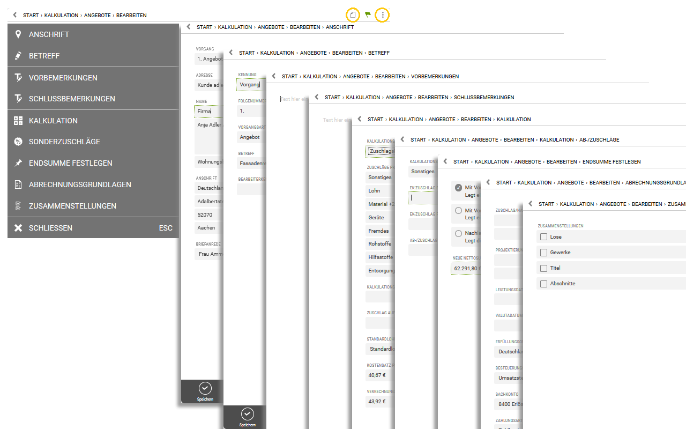Click the calculator icon beside Kalkulation

coord(18,121)
